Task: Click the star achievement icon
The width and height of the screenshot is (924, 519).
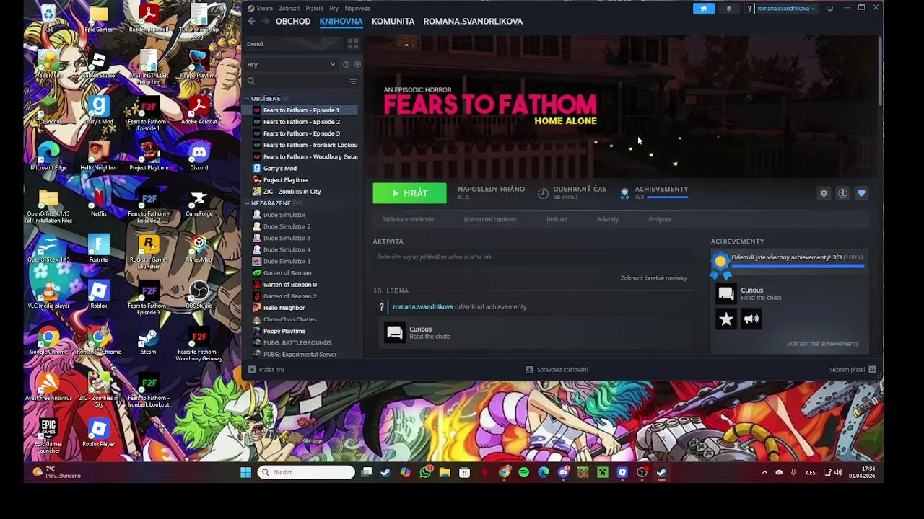Action: point(726,319)
